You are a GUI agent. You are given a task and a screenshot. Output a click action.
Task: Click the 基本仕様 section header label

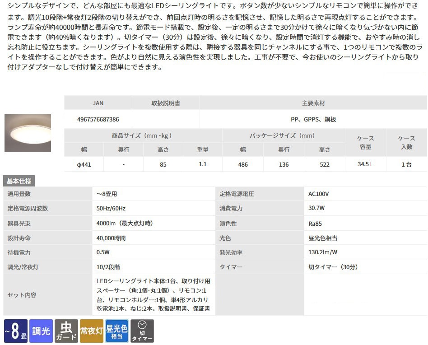point(19,181)
